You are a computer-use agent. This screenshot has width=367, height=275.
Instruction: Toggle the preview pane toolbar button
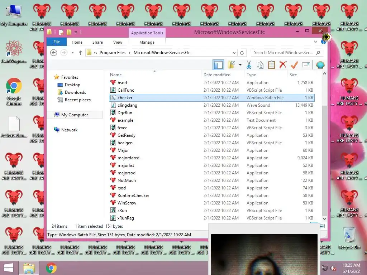(x=218, y=65)
